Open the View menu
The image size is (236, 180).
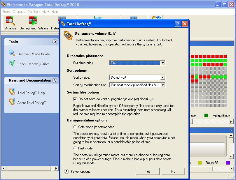pyautogui.click(x=46, y=12)
